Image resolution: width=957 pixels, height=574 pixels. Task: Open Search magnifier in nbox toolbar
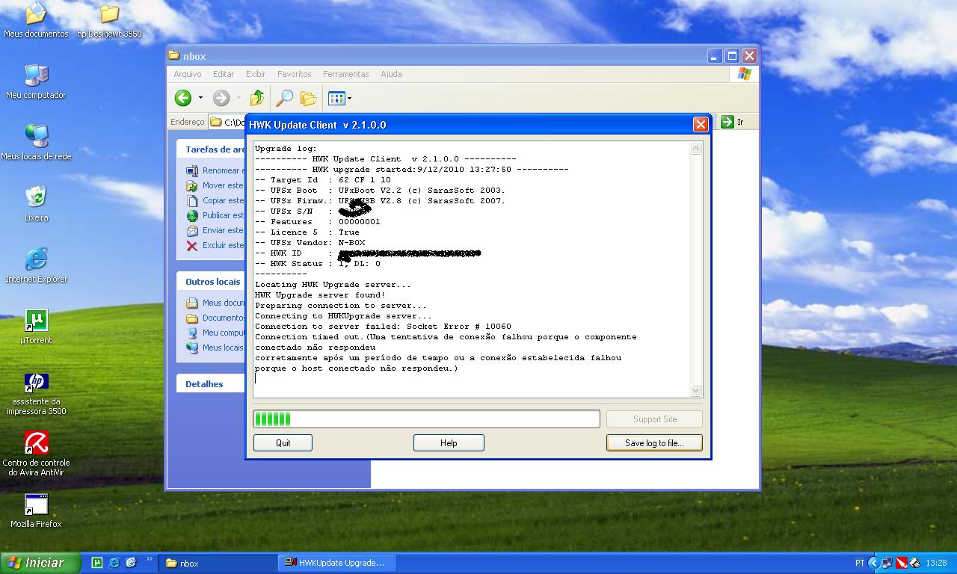pos(284,98)
